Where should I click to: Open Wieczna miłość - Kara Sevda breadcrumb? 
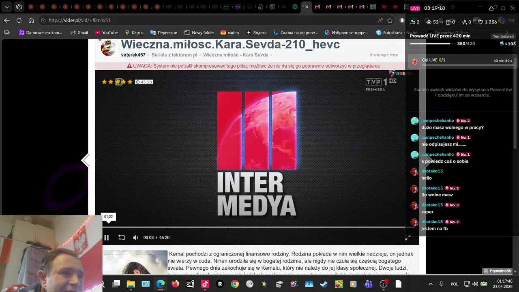pos(236,55)
